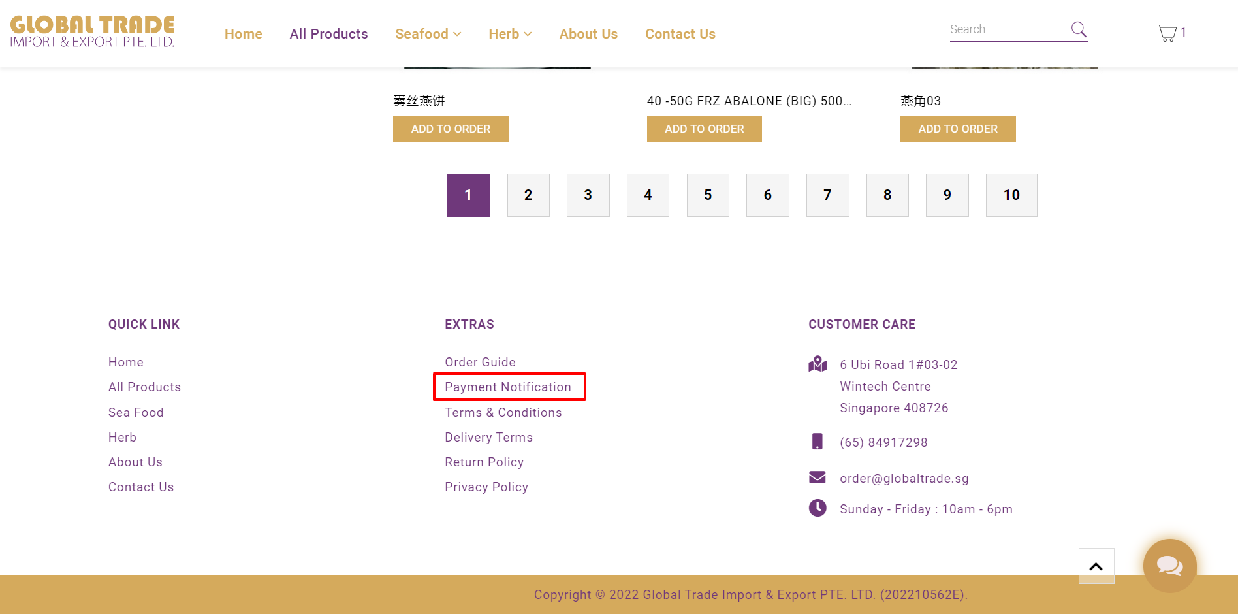The image size is (1238, 614).
Task: Click the scroll-to-top arrow button
Action: [1096, 566]
